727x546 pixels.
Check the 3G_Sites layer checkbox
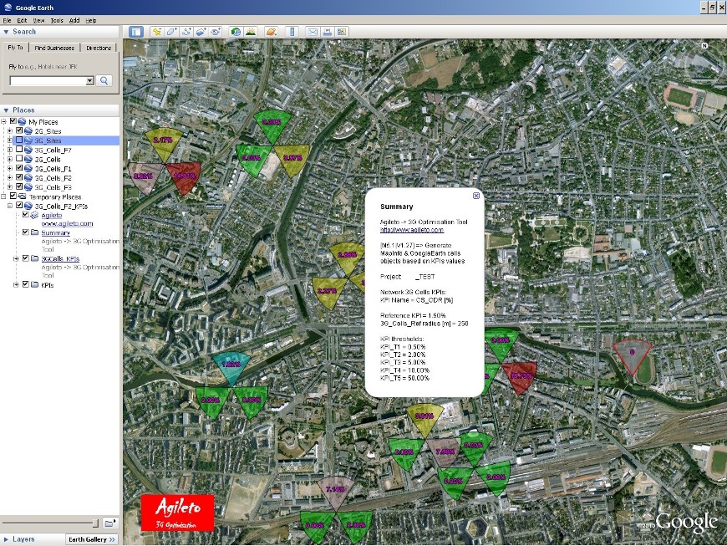tap(20, 140)
